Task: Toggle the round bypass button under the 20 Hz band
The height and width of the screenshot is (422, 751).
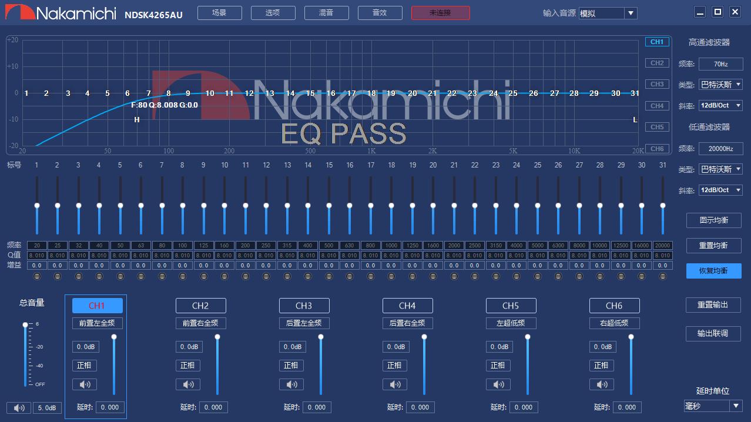Action: [x=36, y=276]
